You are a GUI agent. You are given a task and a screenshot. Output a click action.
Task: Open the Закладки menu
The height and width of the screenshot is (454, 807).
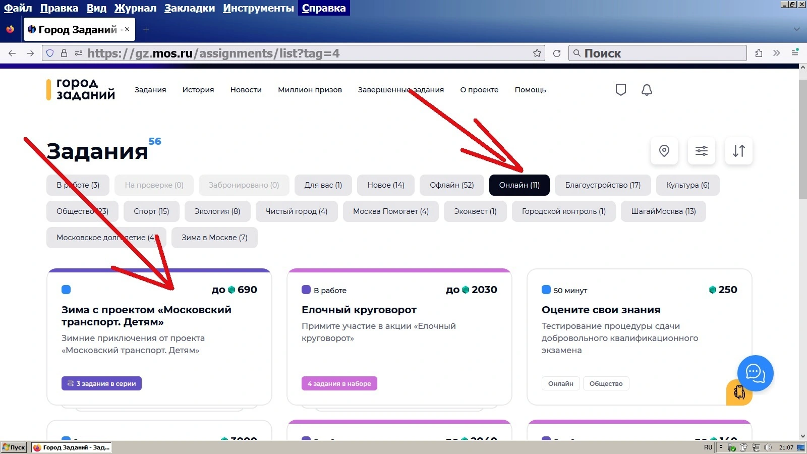coord(190,8)
